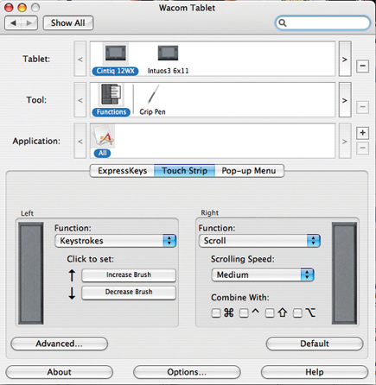Click the Increase Brush keystroke button
Viewport: 376px width, 385px height.
(x=129, y=275)
